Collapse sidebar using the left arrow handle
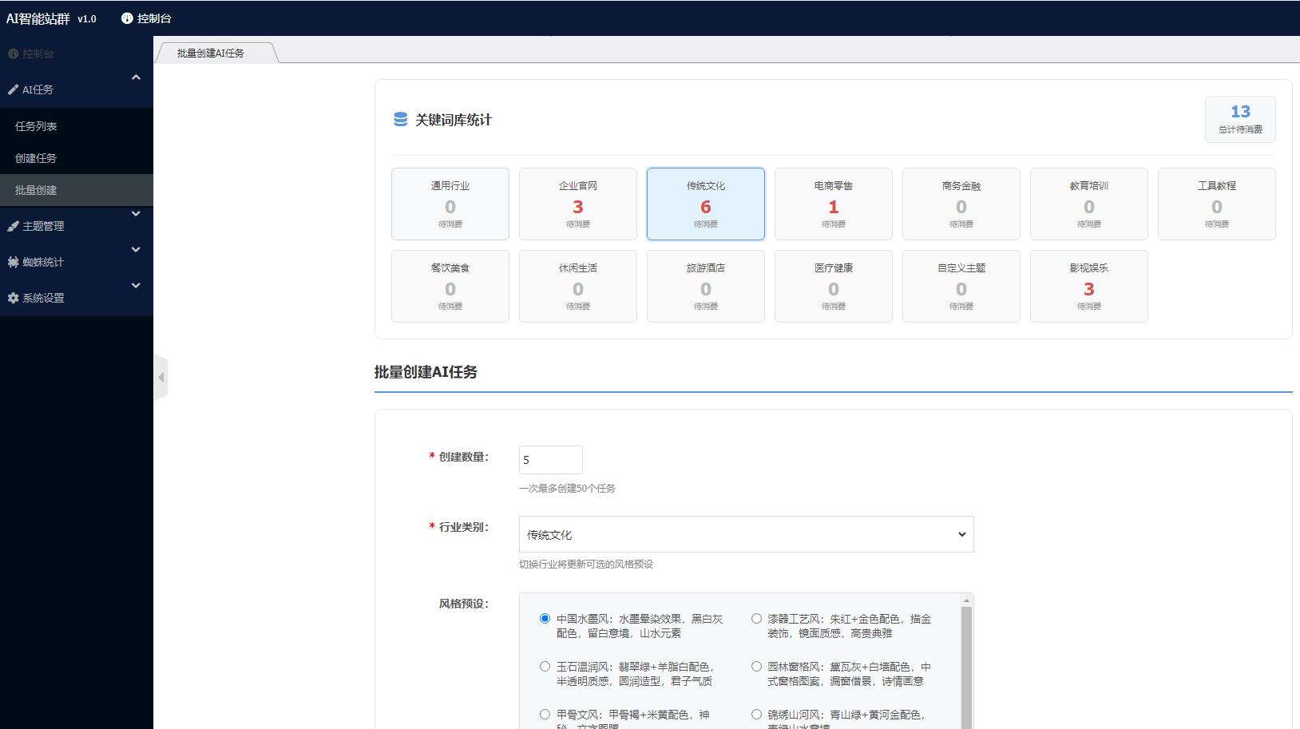The image size is (1300, 729). pos(161,377)
